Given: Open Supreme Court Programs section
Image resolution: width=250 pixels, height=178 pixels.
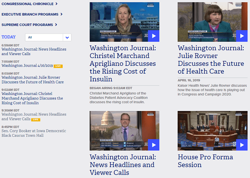Looking at the screenshot, I should [27, 25].
